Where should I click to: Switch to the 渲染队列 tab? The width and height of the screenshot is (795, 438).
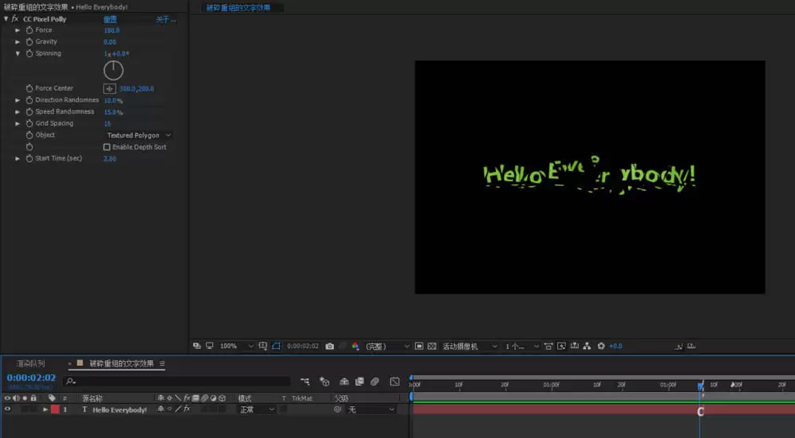pos(30,363)
